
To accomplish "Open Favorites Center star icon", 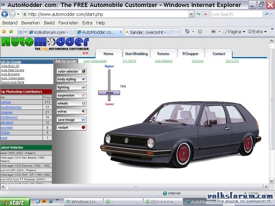I will click(4, 32).
